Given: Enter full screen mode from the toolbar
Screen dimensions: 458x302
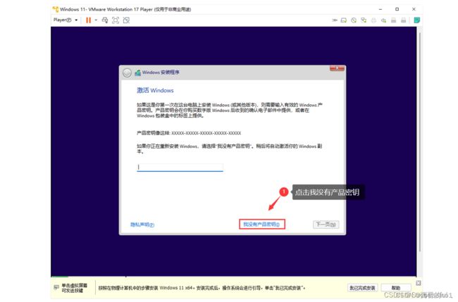Looking at the screenshot, I should 116,20.
